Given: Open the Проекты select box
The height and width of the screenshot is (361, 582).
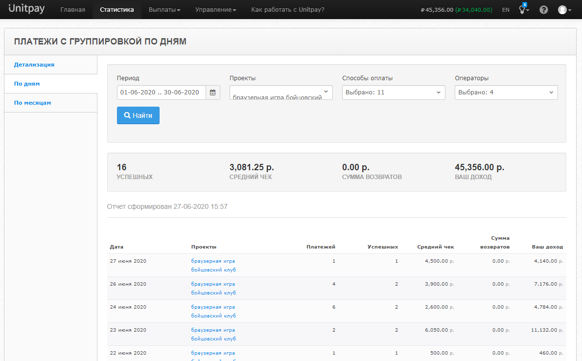Looking at the screenshot, I should 280,92.
